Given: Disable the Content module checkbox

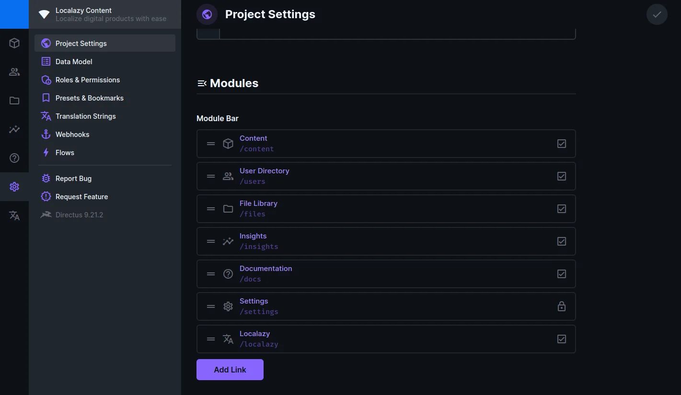Looking at the screenshot, I should (562, 144).
